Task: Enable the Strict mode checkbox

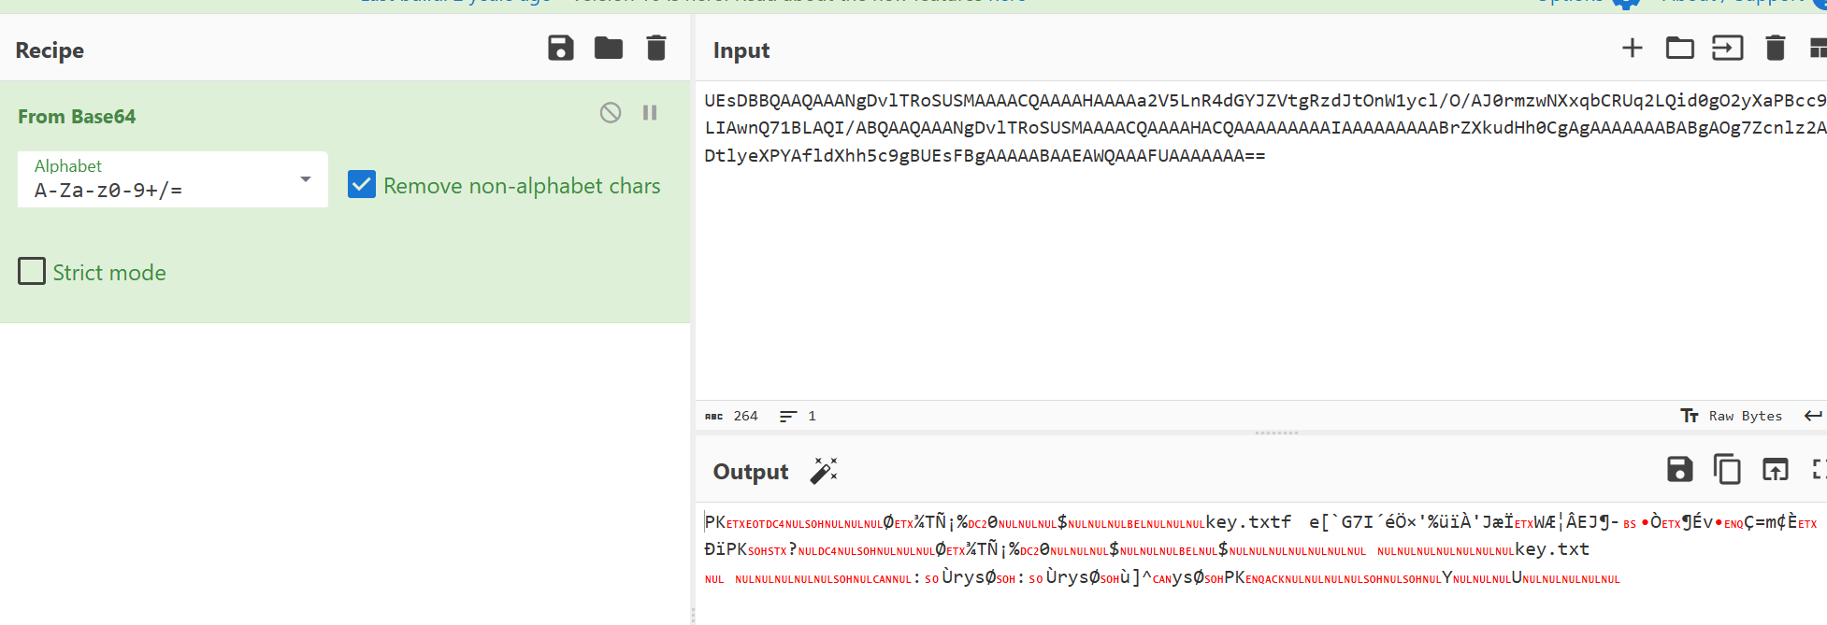Action: click(32, 272)
